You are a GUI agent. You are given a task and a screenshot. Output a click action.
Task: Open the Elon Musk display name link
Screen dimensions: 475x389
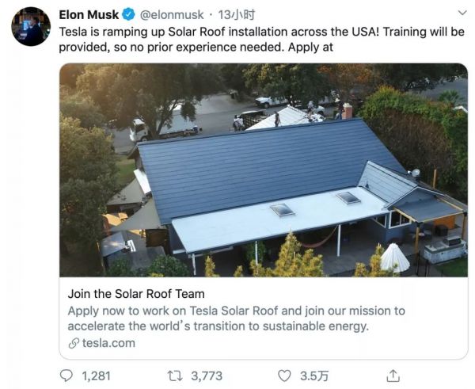click(x=89, y=14)
